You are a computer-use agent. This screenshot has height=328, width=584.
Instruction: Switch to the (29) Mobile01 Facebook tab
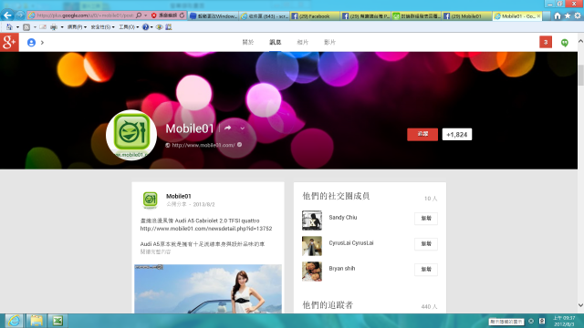tap(466, 16)
